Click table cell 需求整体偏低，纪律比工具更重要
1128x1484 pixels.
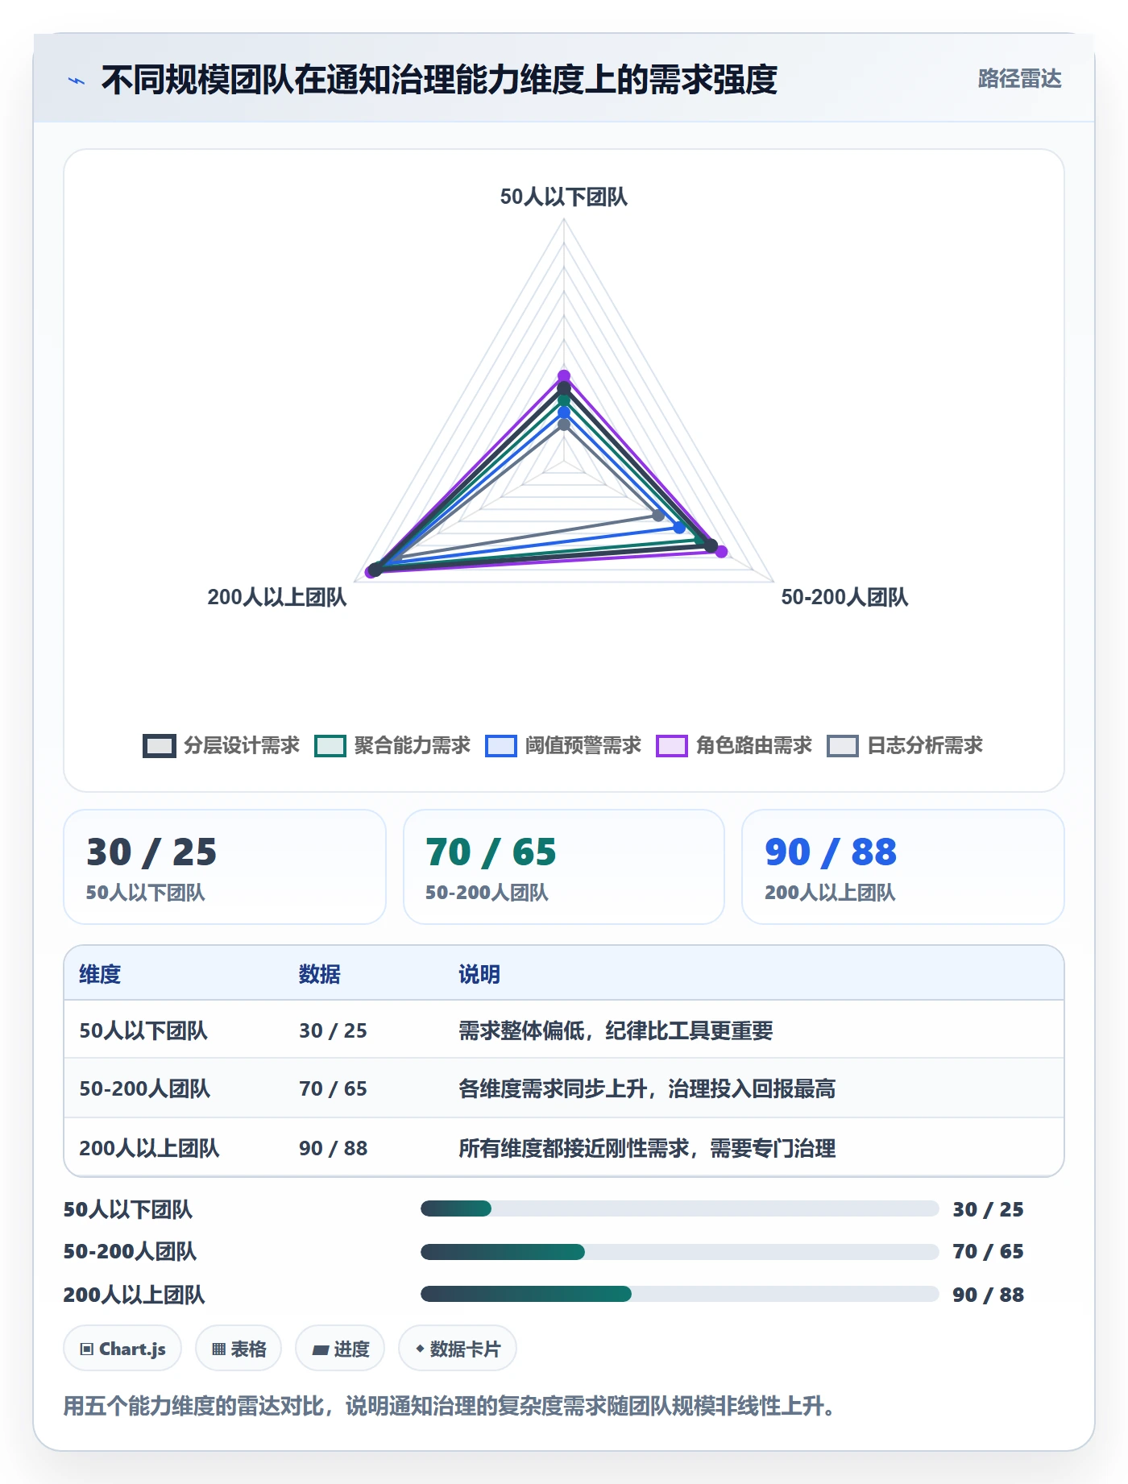click(616, 1030)
